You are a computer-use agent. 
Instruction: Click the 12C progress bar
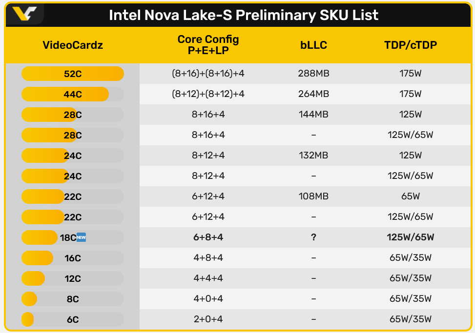pyautogui.click(x=73, y=278)
